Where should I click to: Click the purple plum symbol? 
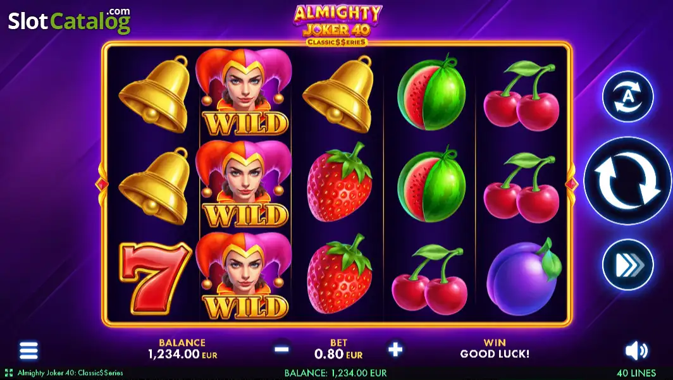point(524,278)
